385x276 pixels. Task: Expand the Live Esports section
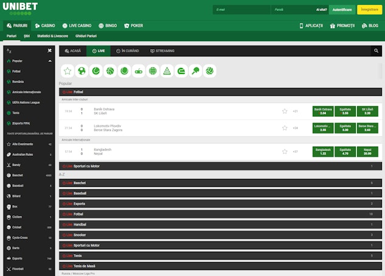tap(220, 204)
